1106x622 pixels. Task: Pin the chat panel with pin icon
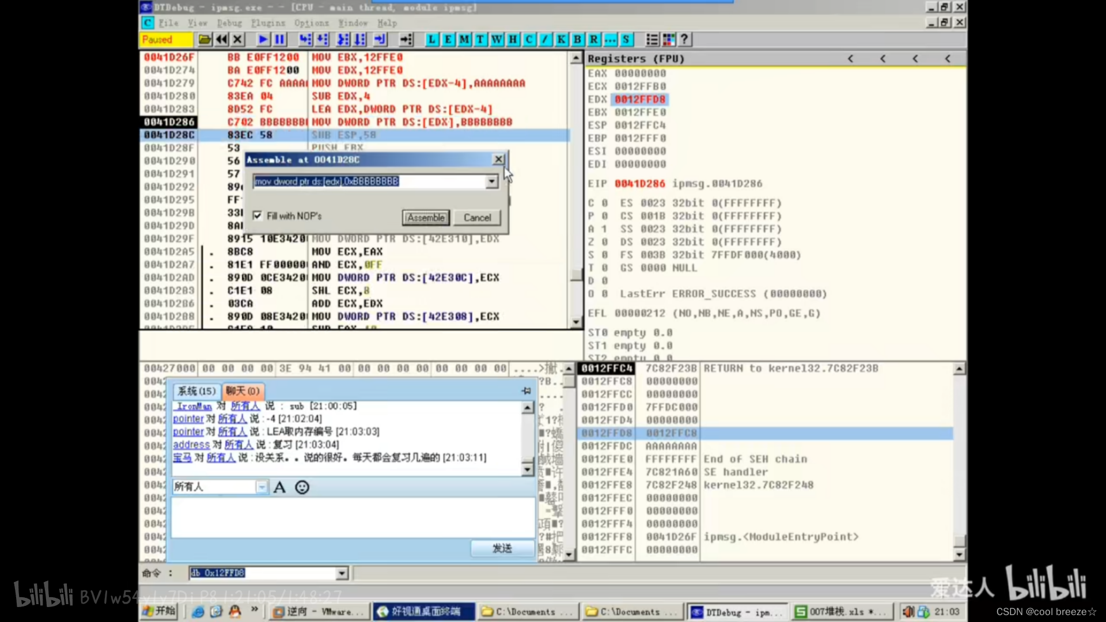(x=526, y=391)
